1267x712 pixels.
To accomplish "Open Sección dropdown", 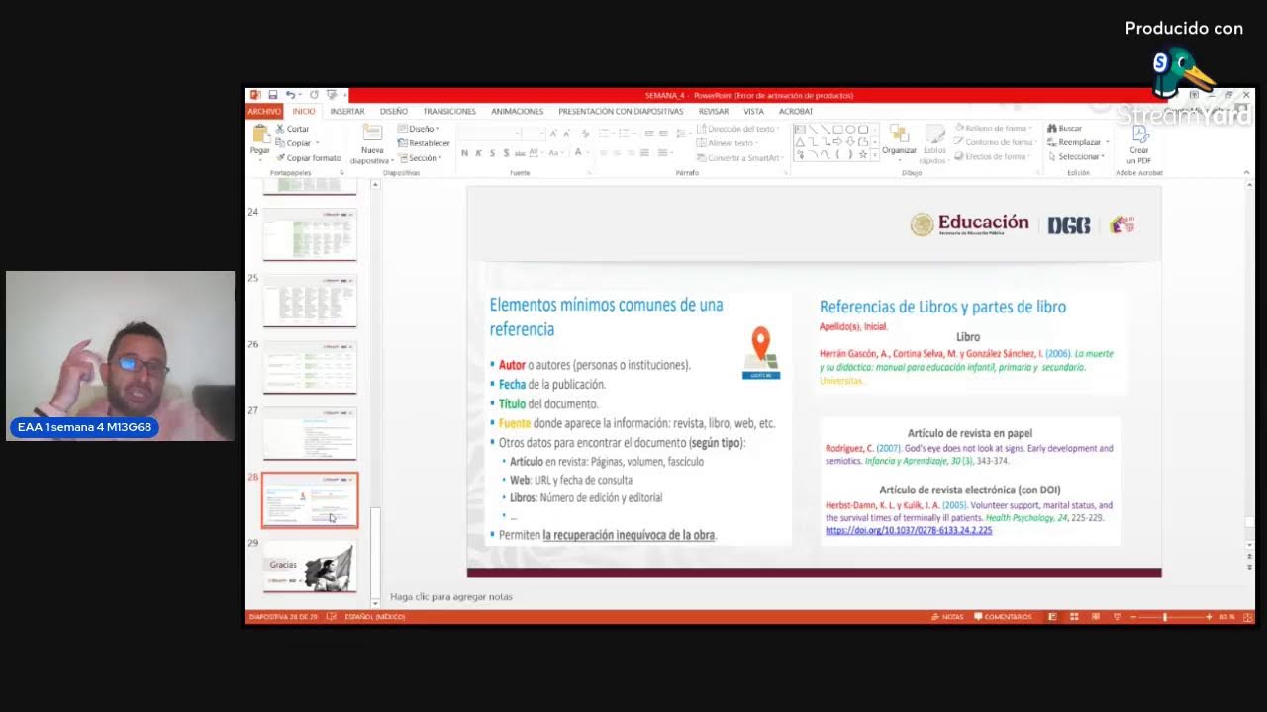I will pos(419,158).
